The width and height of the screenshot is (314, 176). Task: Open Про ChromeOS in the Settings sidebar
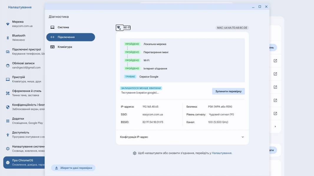click(x=24, y=163)
